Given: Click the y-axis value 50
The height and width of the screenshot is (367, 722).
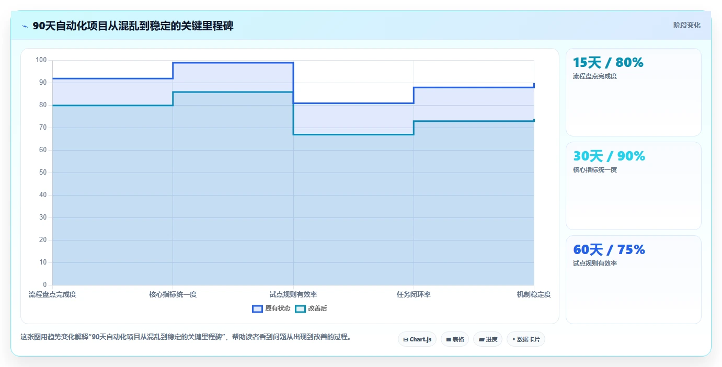Looking at the screenshot, I should coord(42,173).
